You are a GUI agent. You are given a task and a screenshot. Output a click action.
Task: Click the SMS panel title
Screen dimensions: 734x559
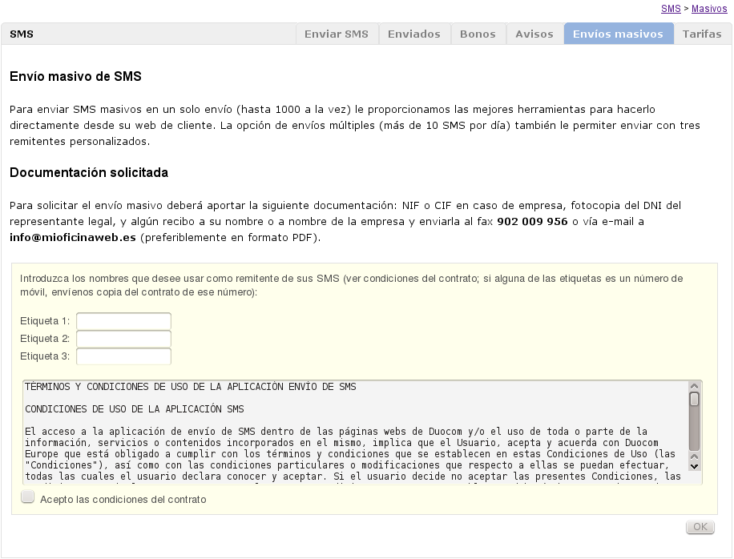[x=22, y=34]
